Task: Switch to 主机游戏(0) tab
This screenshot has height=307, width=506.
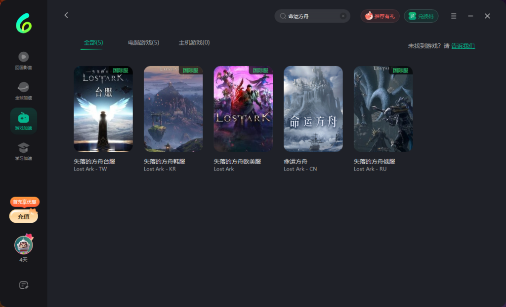Action: click(194, 43)
